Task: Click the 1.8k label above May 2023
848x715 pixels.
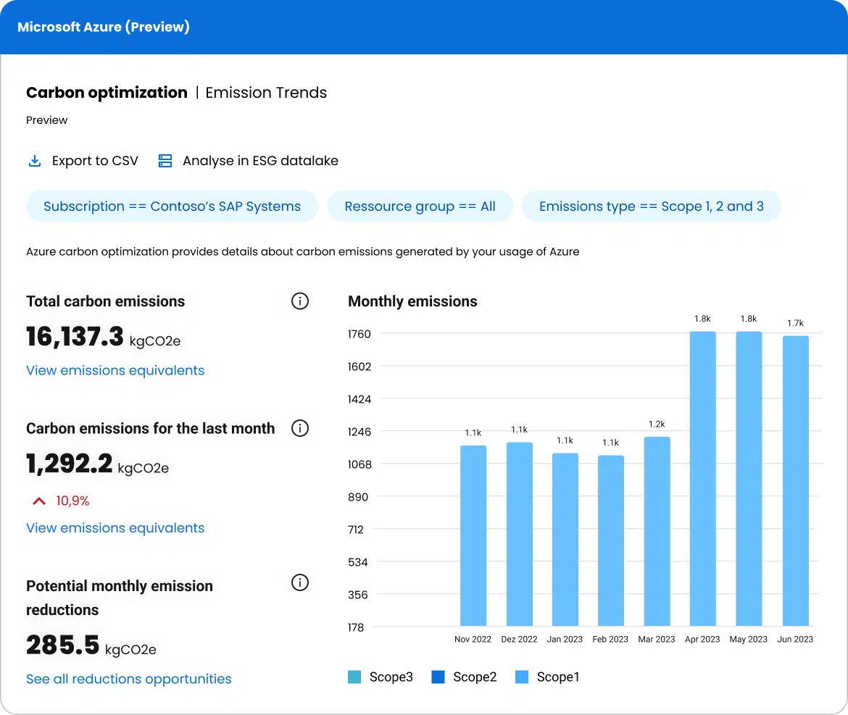Action: [749, 319]
